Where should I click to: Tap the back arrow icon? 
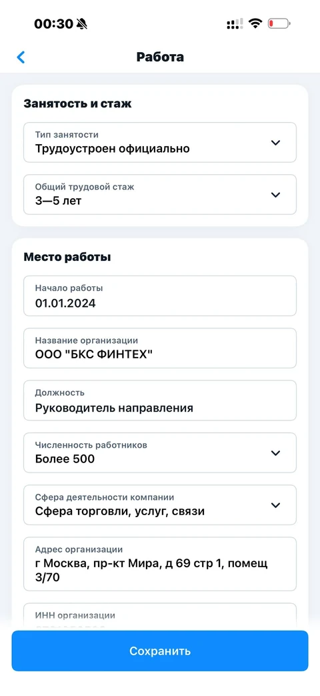[21, 57]
